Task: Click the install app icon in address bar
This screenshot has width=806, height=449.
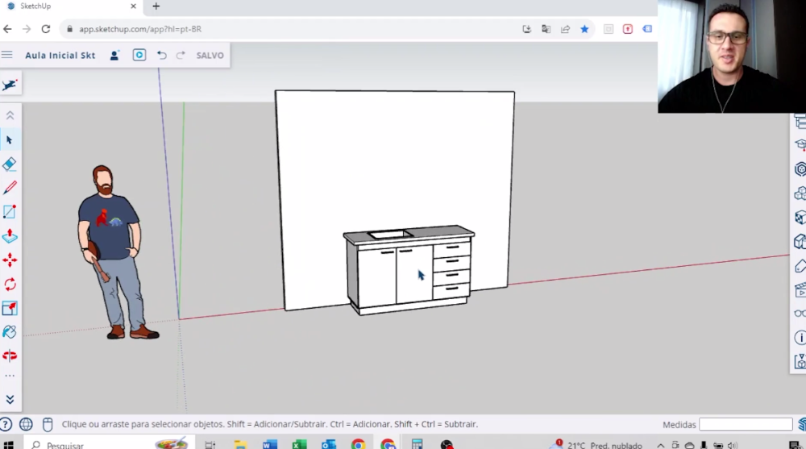Action: click(527, 29)
